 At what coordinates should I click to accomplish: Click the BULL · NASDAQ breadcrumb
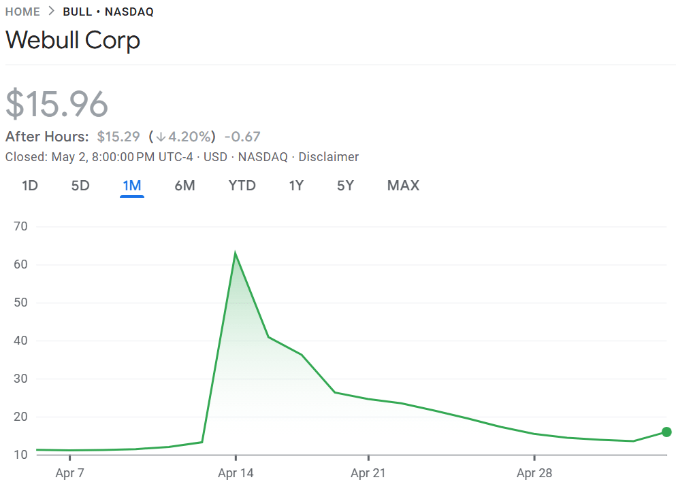[x=108, y=12]
